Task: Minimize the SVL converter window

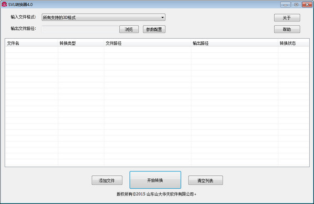Action: (285, 4)
